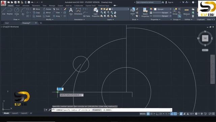Image resolution: width=216 pixels, height=122 pixels.
Task: Switch to the Start file tab
Action: coord(7,23)
